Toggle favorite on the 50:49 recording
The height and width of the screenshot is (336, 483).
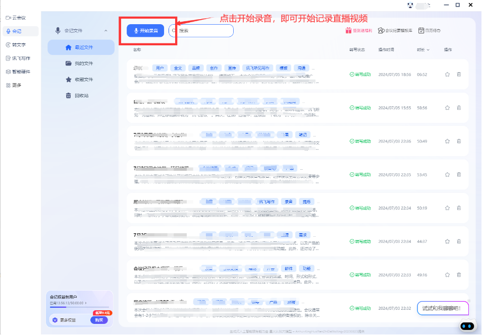point(447,142)
